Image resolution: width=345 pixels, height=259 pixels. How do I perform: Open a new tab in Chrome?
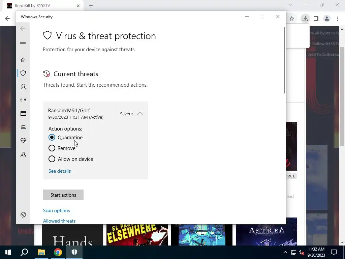pos(91,6)
